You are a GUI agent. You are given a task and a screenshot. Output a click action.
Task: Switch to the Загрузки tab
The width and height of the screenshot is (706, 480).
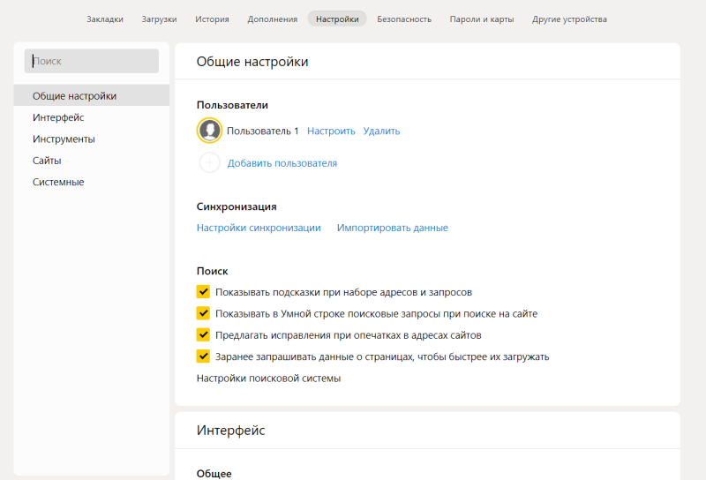(159, 19)
